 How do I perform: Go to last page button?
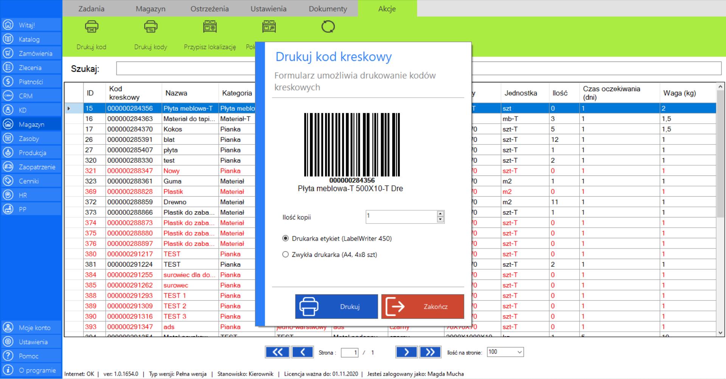430,352
